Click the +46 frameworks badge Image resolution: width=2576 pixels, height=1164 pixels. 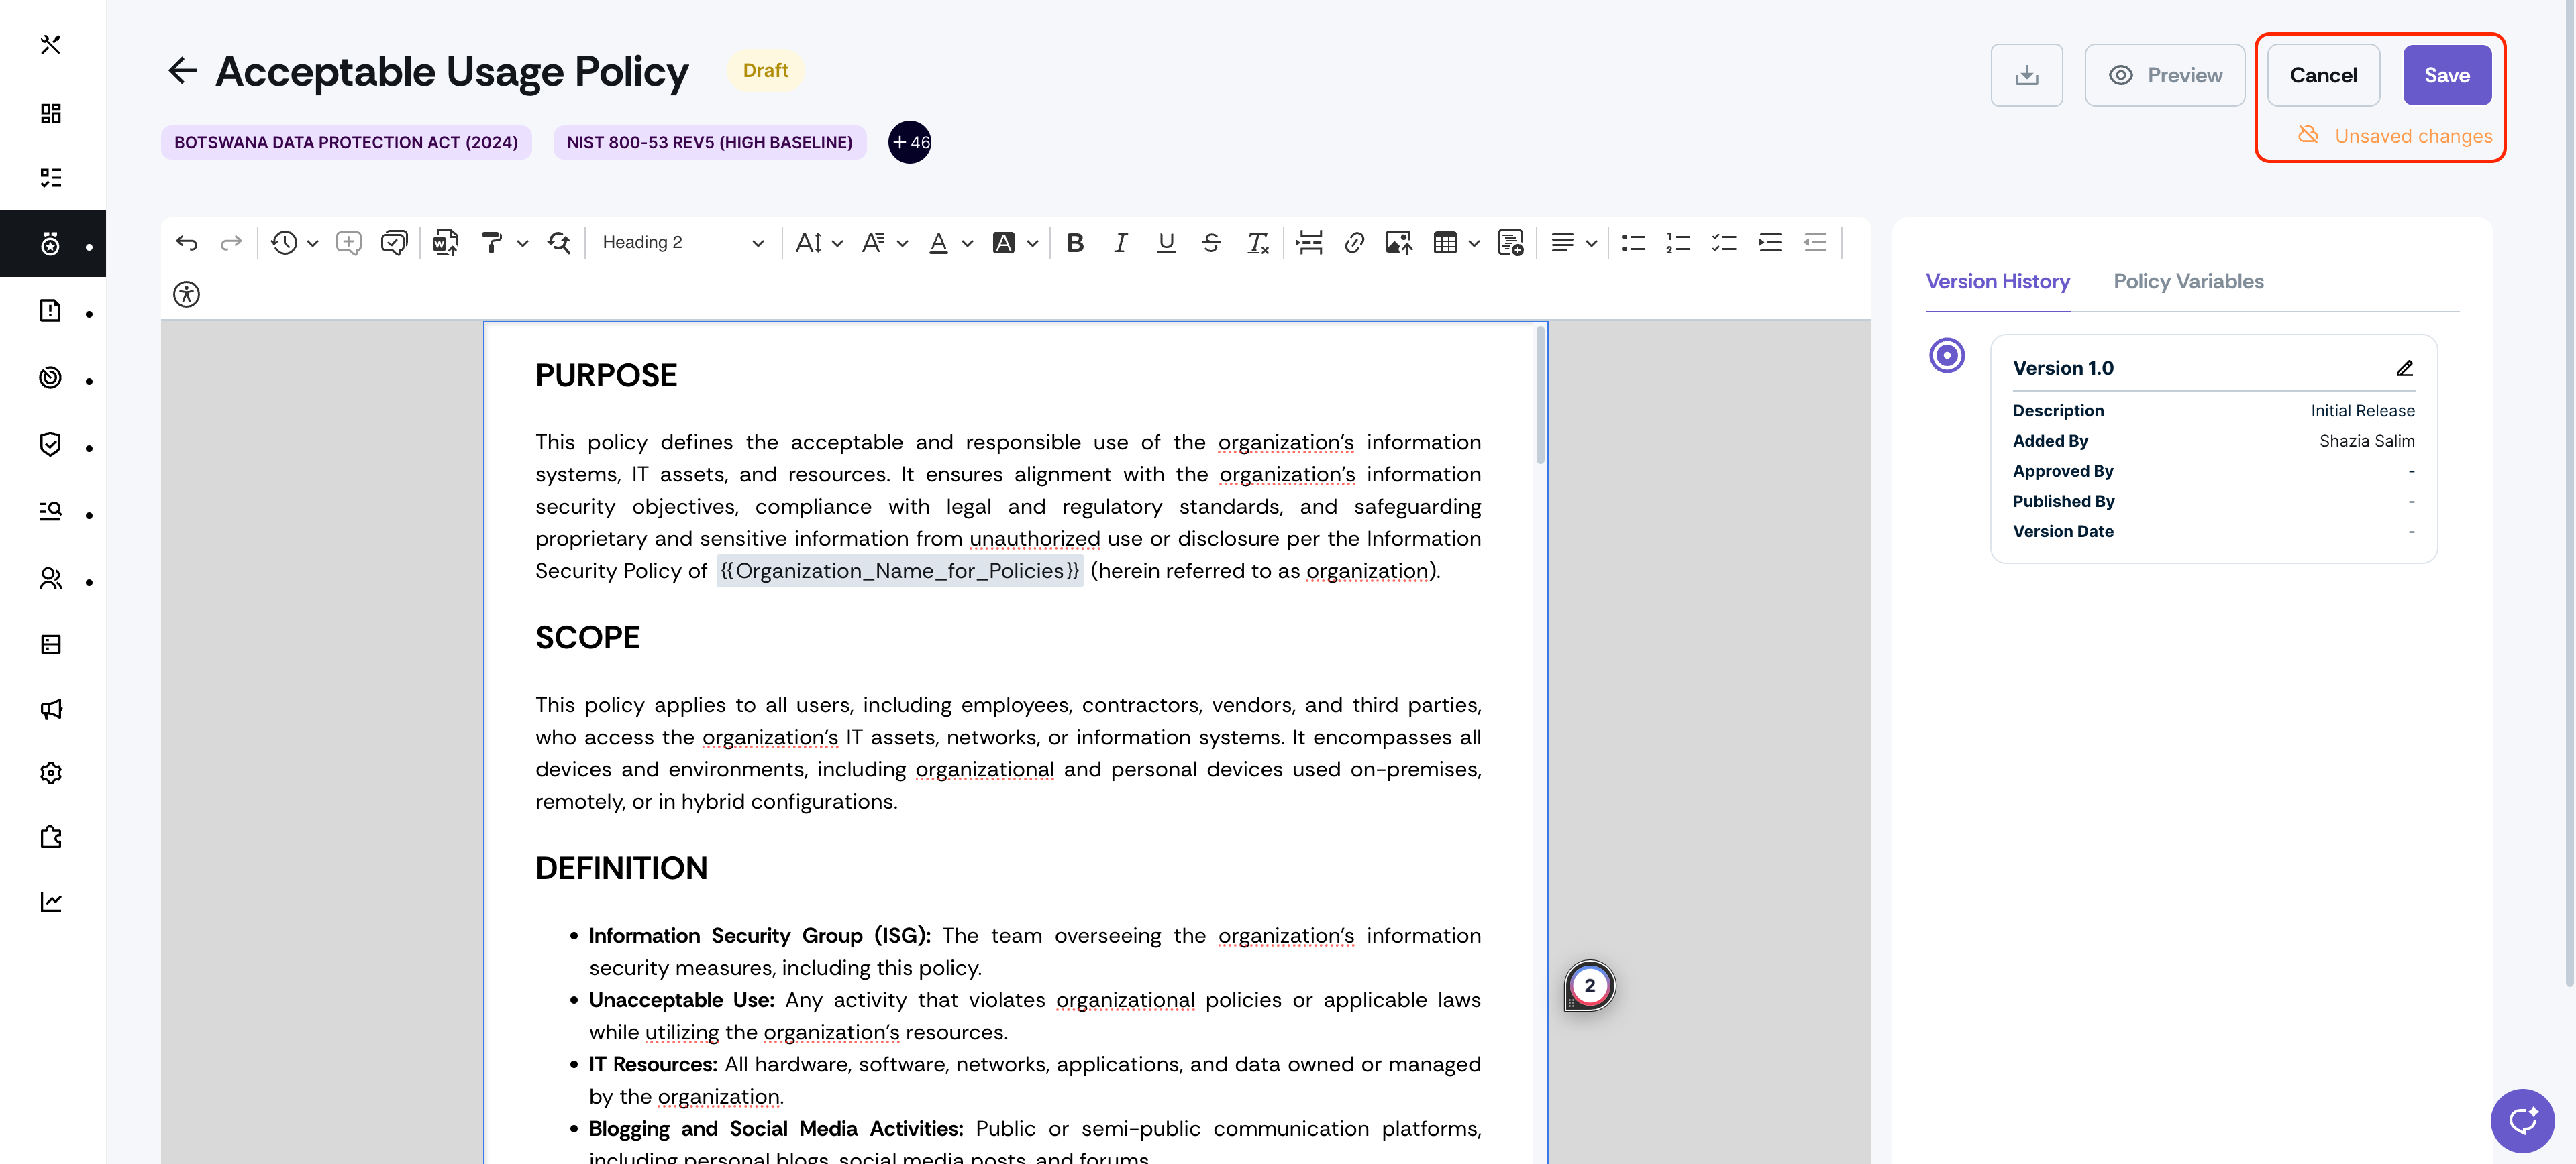[x=909, y=142]
